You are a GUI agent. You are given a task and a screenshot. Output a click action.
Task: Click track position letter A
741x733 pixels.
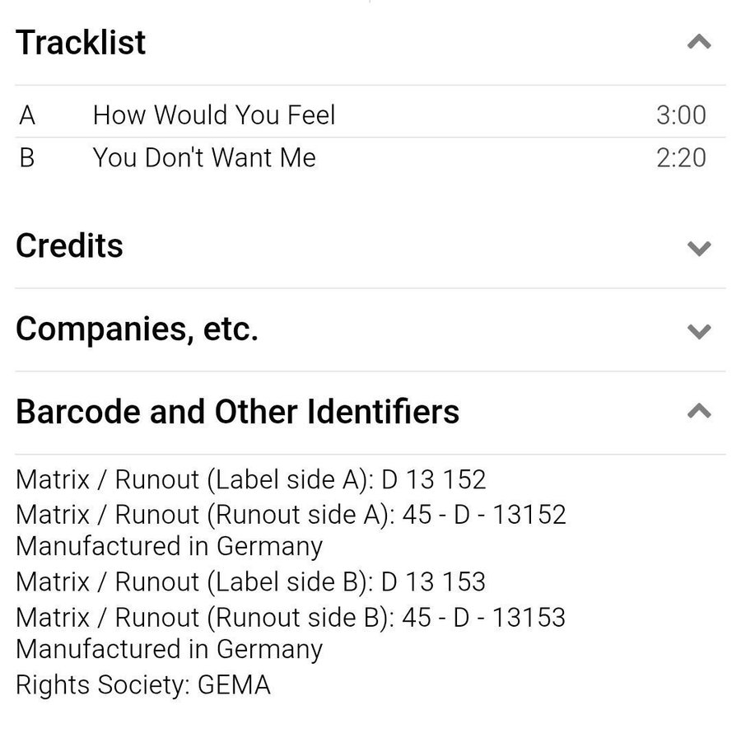pyautogui.click(x=27, y=114)
